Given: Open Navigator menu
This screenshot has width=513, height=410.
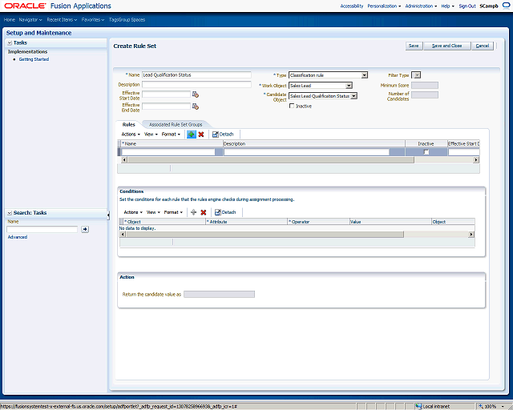Looking at the screenshot, I should pos(30,19).
